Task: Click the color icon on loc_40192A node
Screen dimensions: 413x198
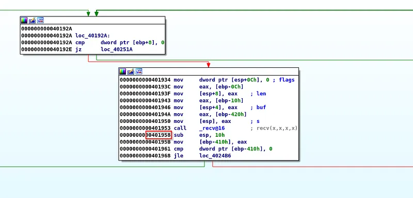Action: point(24,20)
